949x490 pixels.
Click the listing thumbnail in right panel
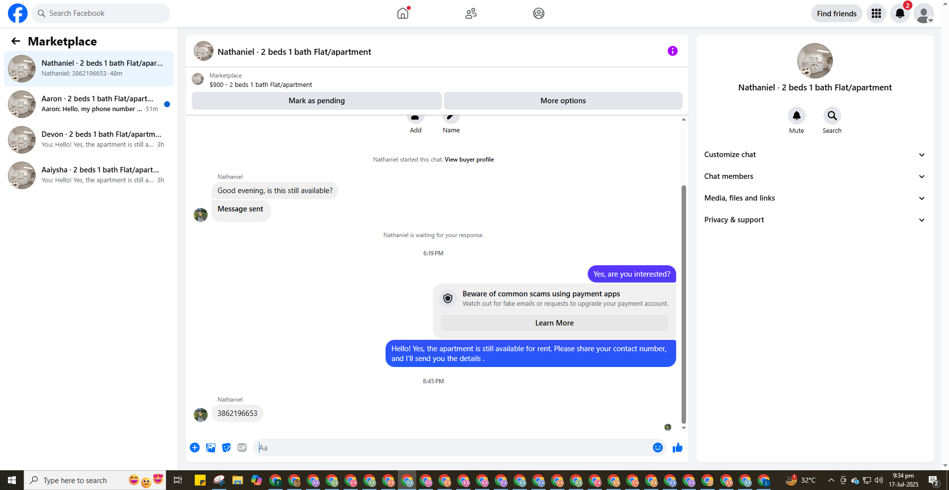(815, 61)
